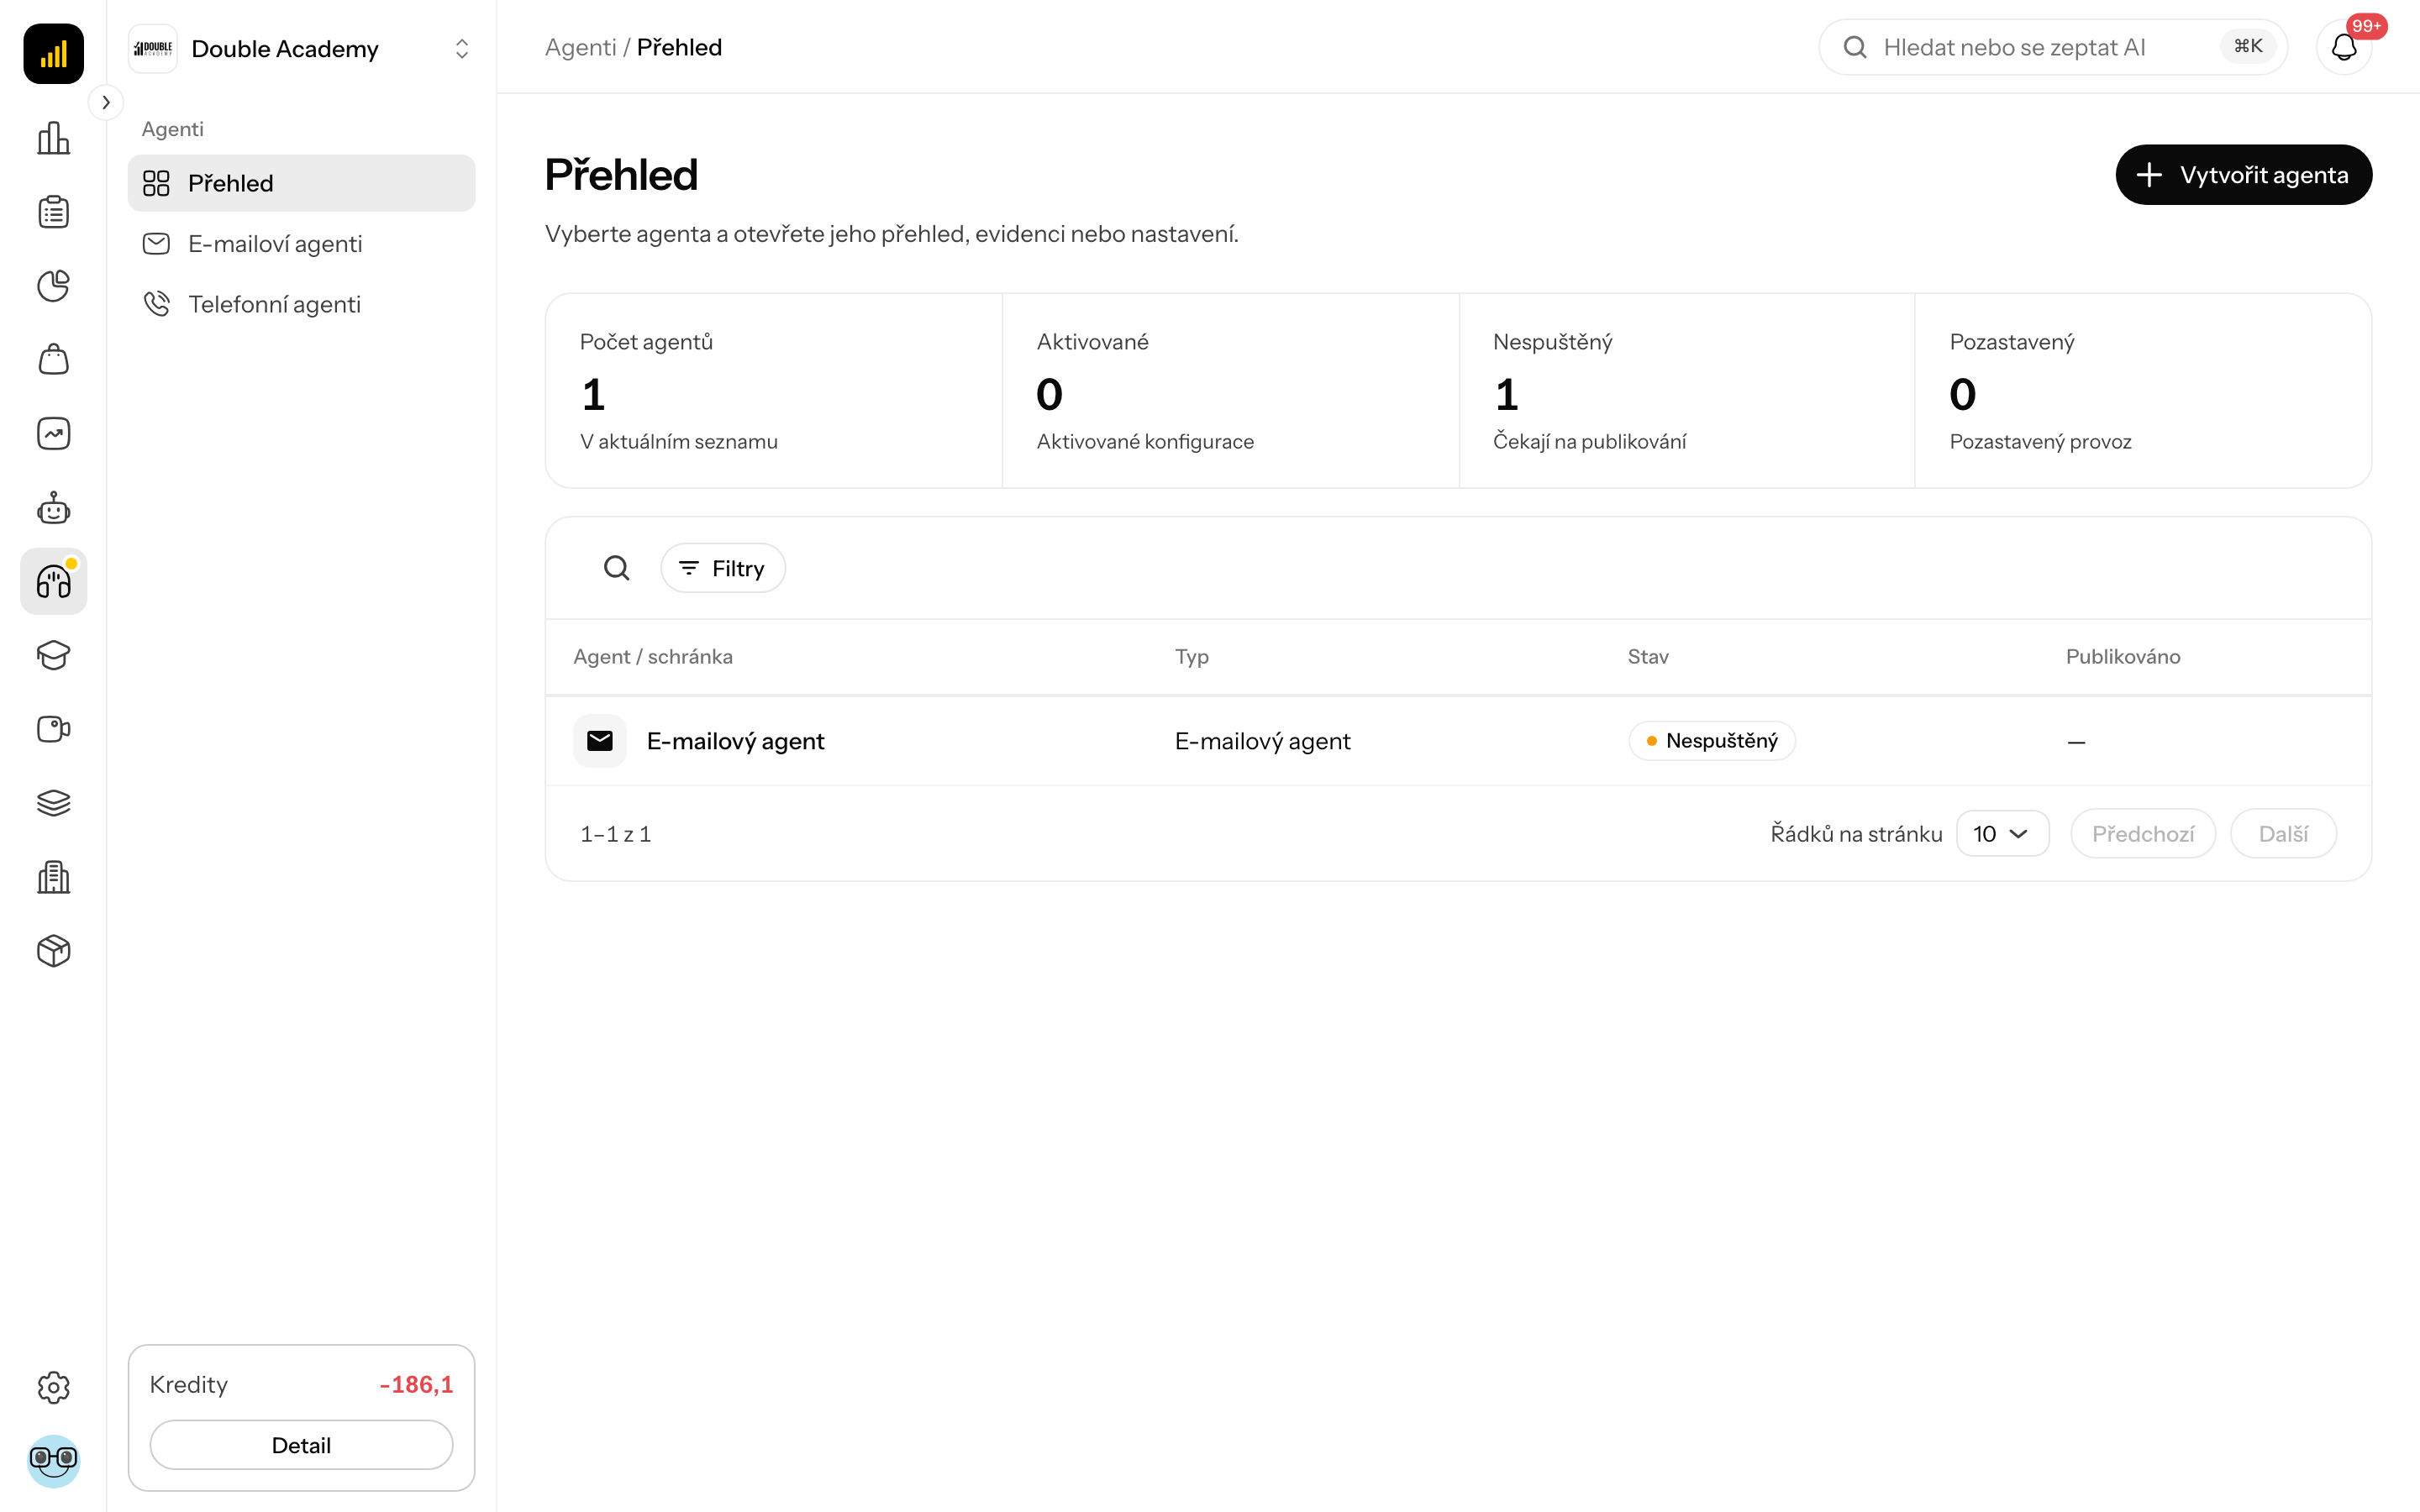Select the headset agents icon in sidebar
The width and height of the screenshot is (2420, 1512).
click(x=53, y=581)
